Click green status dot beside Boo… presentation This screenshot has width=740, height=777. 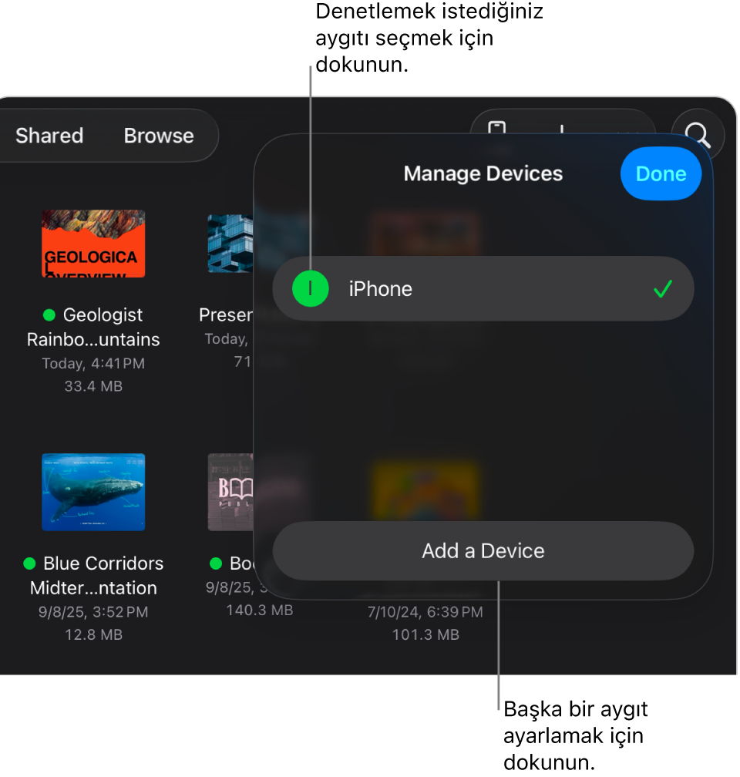216,563
